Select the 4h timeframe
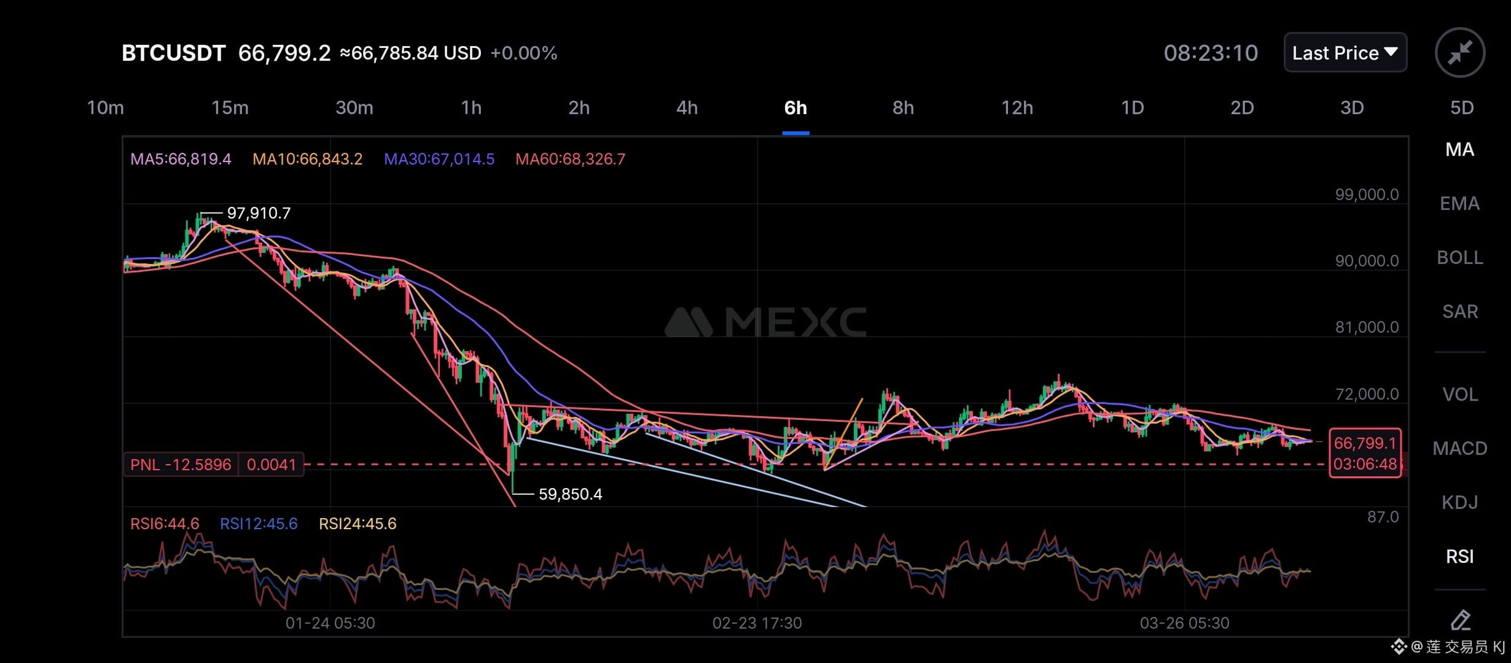 click(687, 108)
